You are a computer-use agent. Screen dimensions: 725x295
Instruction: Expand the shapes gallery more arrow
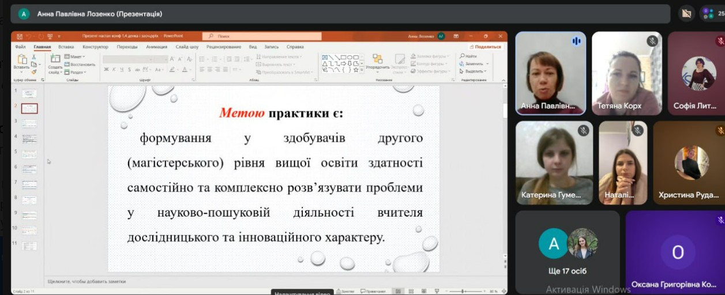pos(362,70)
